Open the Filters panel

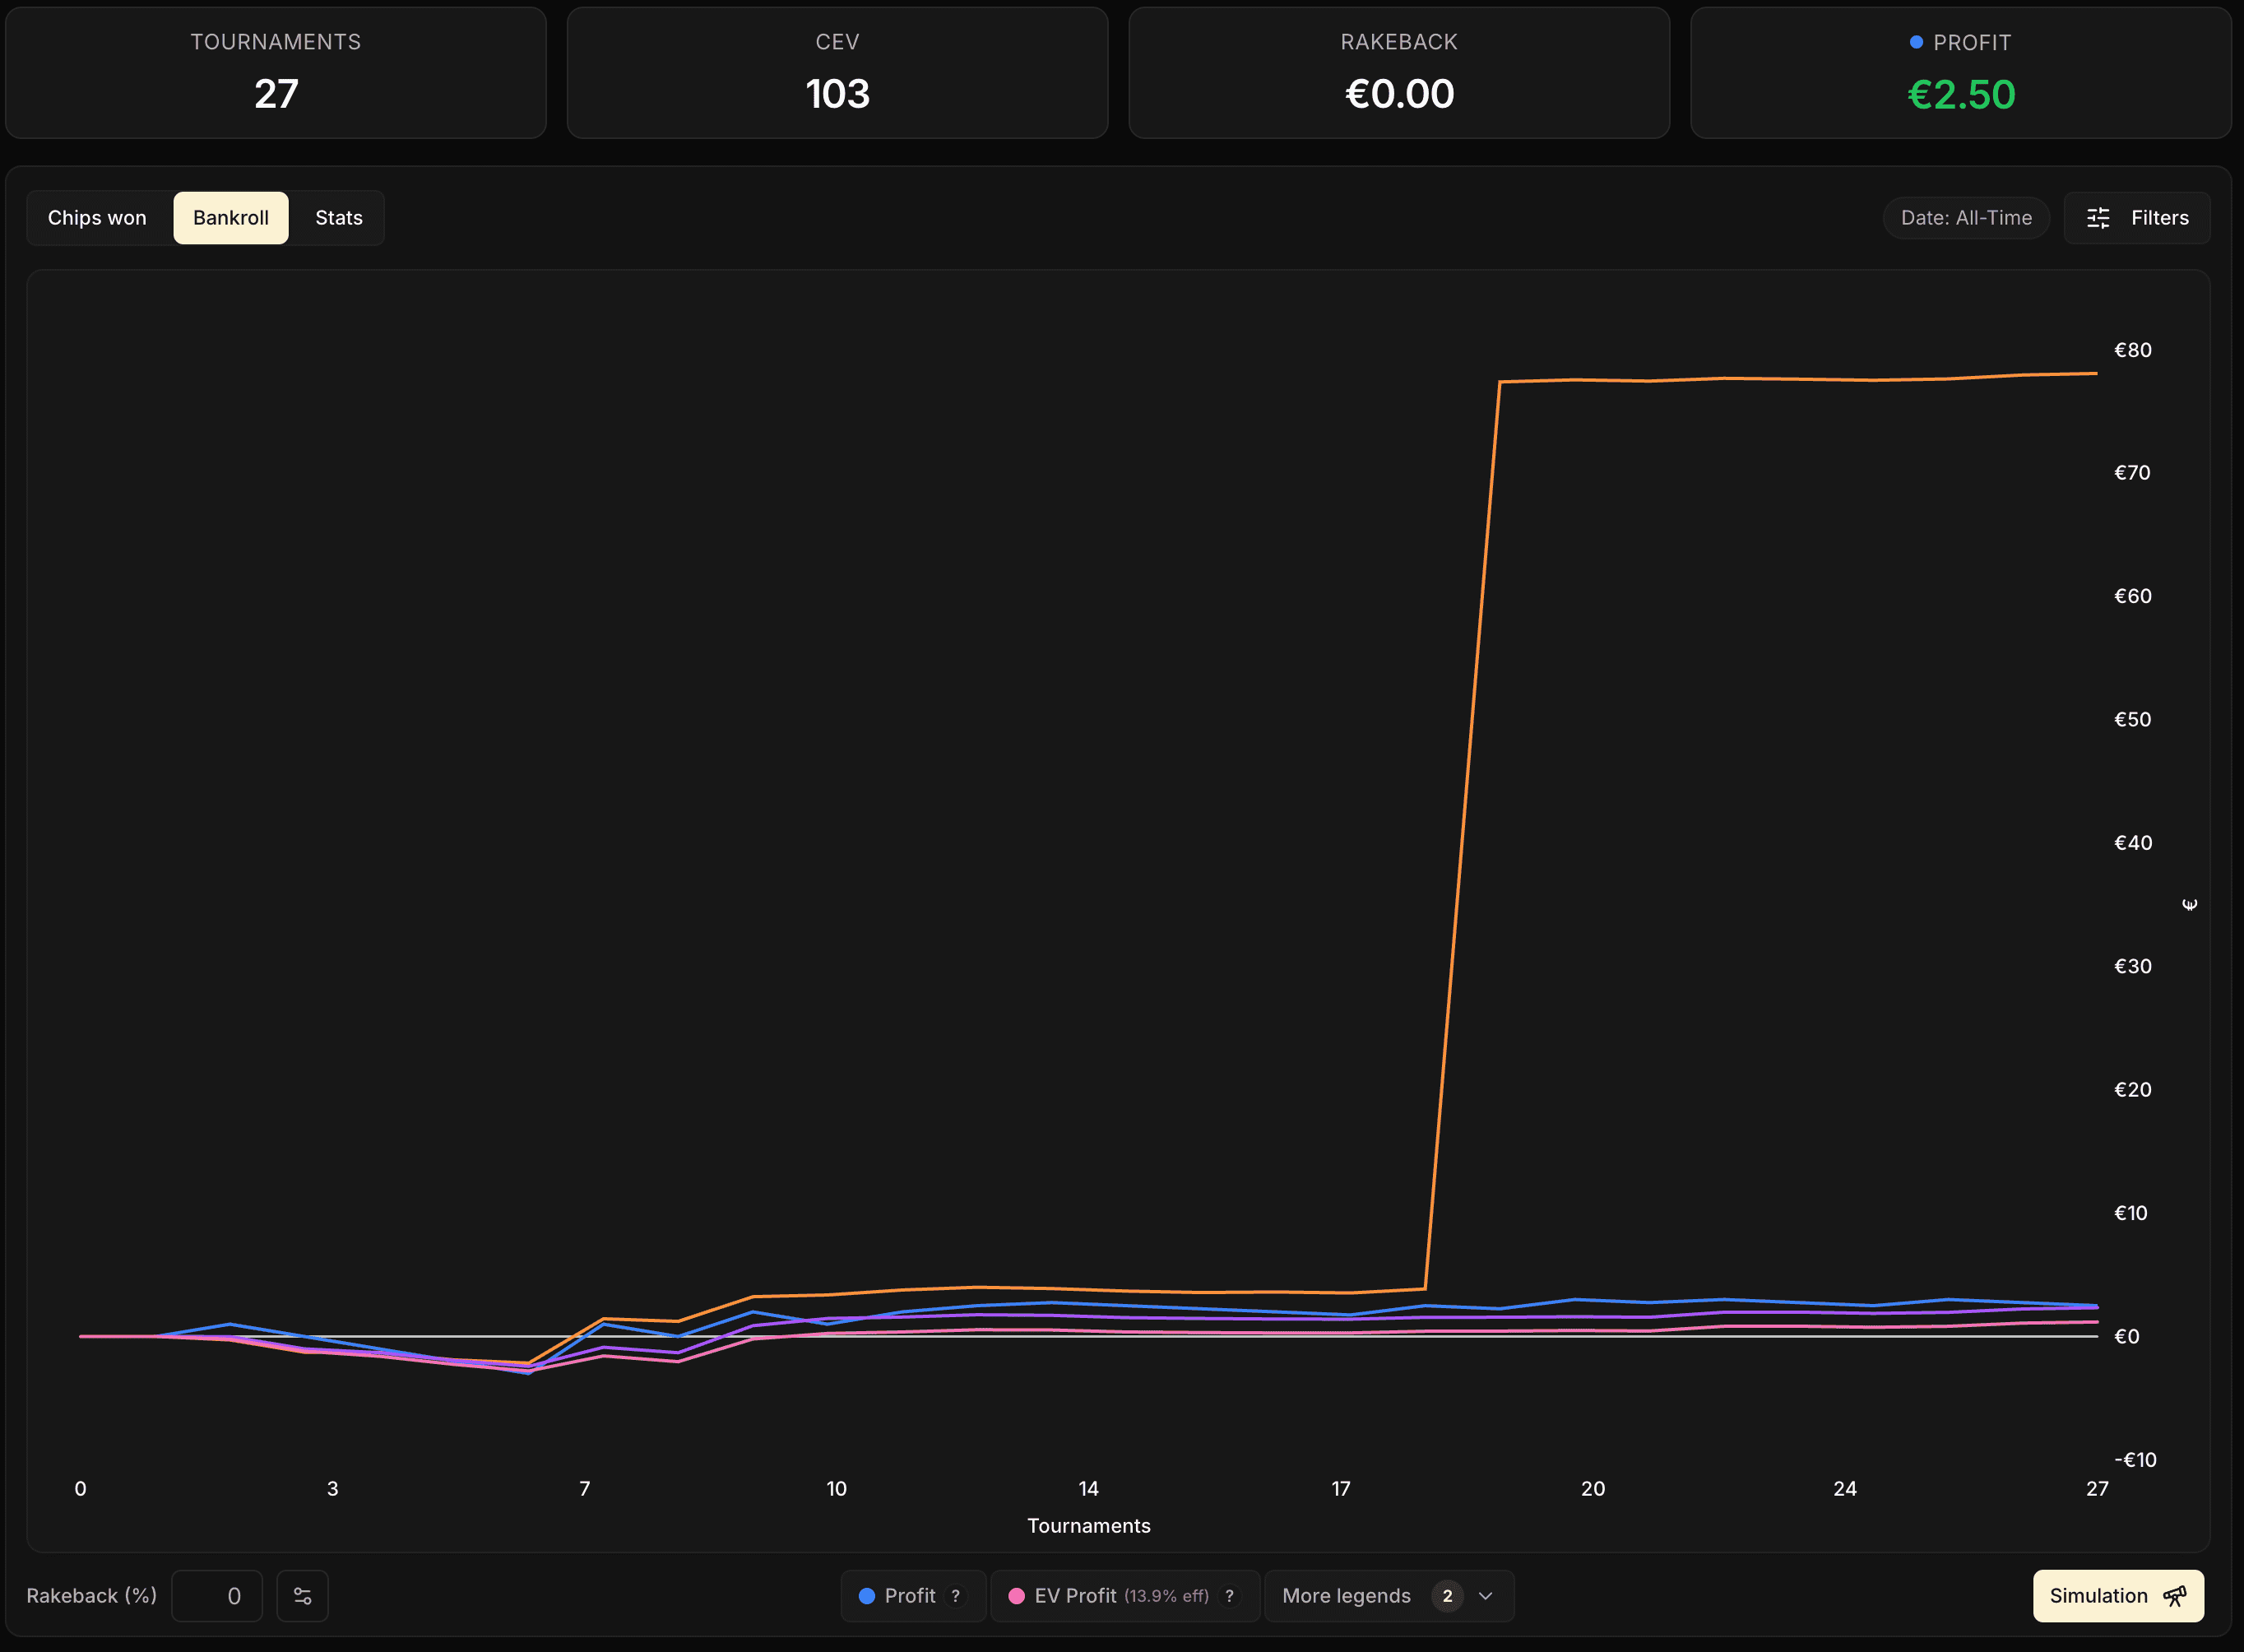pos(2136,218)
